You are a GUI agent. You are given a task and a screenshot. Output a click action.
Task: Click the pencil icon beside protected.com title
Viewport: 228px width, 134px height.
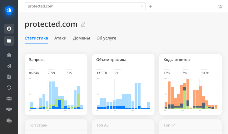[x=83, y=24]
